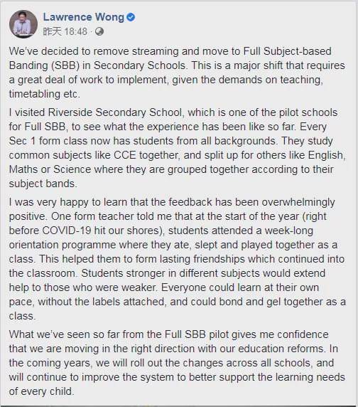This screenshot has height=407, width=358.
Task: Click the words "subject bands" ending the second paragraph
Action: (41, 184)
